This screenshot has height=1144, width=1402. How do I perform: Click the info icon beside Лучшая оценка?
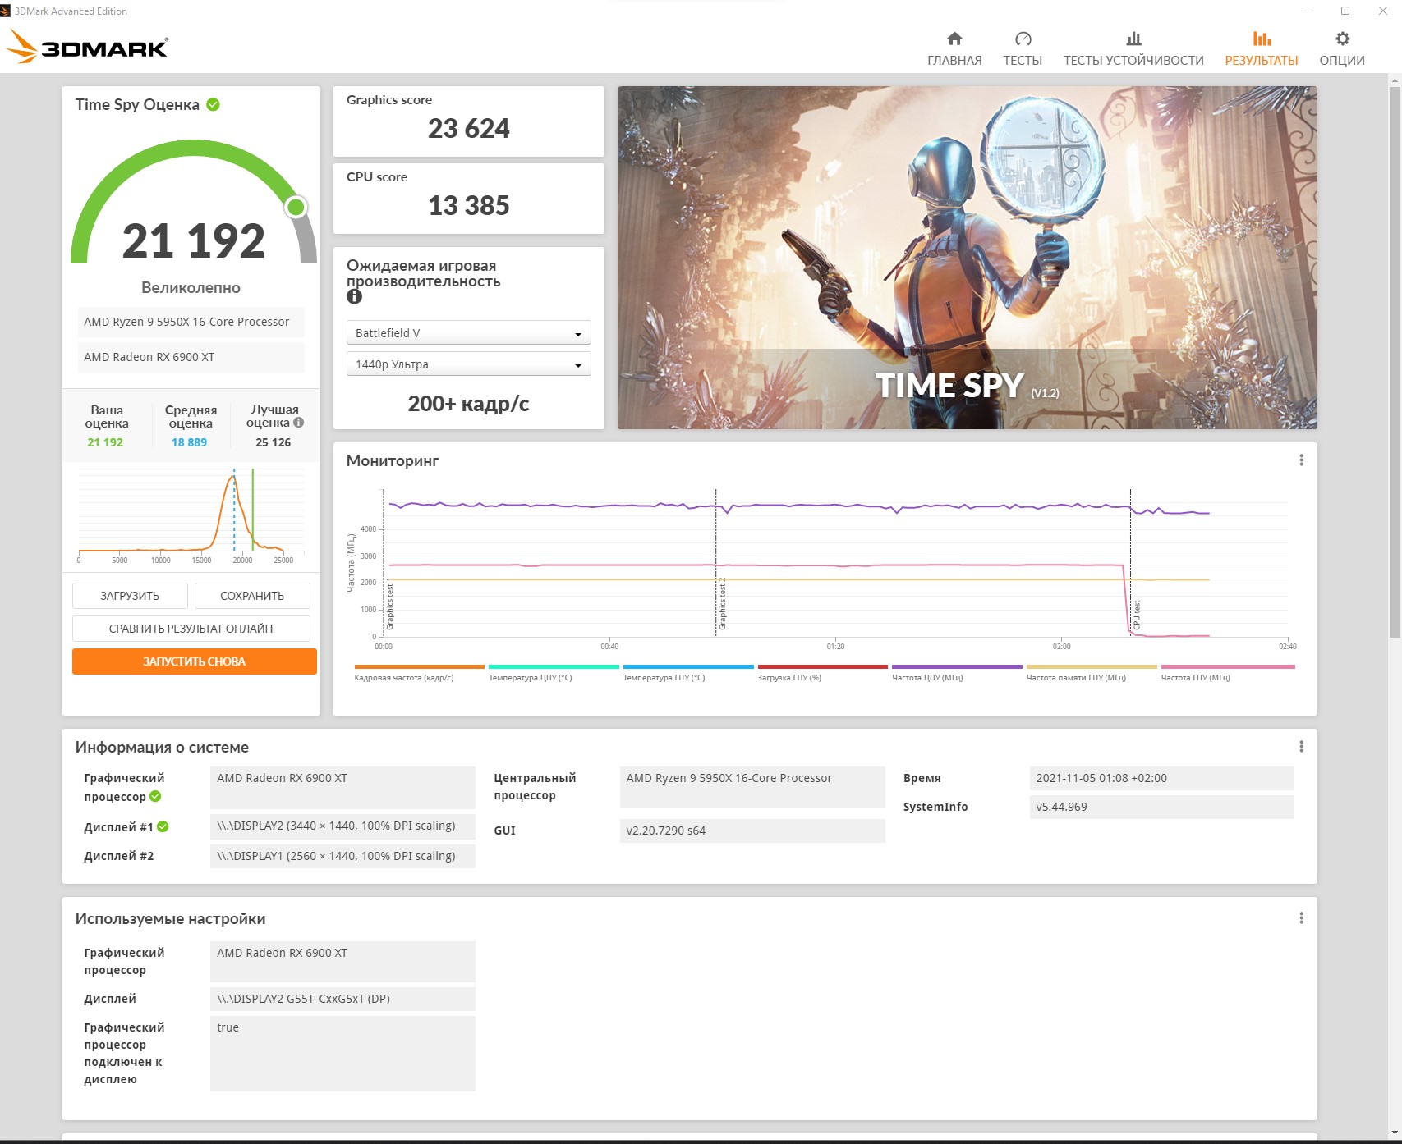299,423
